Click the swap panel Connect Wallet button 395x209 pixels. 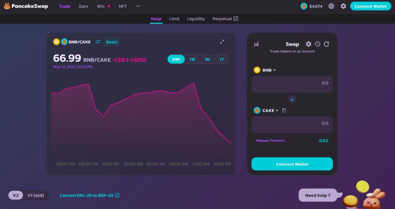coord(292,164)
